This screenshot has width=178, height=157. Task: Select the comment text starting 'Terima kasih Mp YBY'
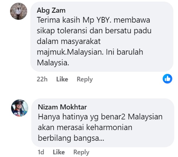coord(94,41)
